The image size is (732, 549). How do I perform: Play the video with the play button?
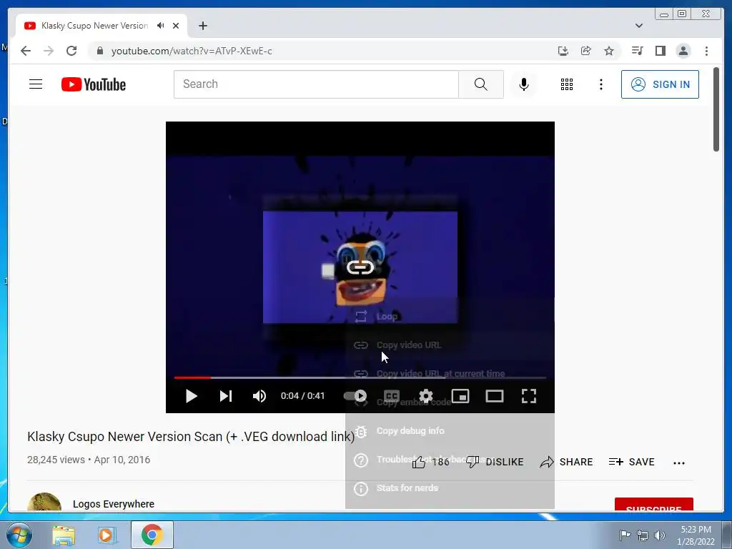(x=192, y=396)
